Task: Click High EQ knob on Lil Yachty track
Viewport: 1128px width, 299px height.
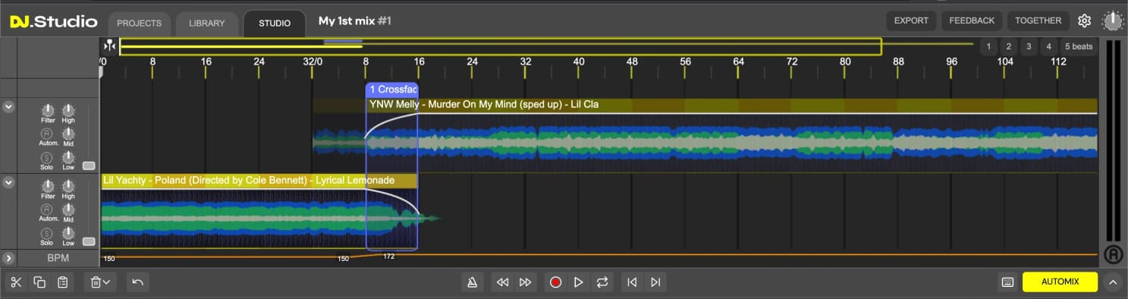Action: click(x=68, y=187)
